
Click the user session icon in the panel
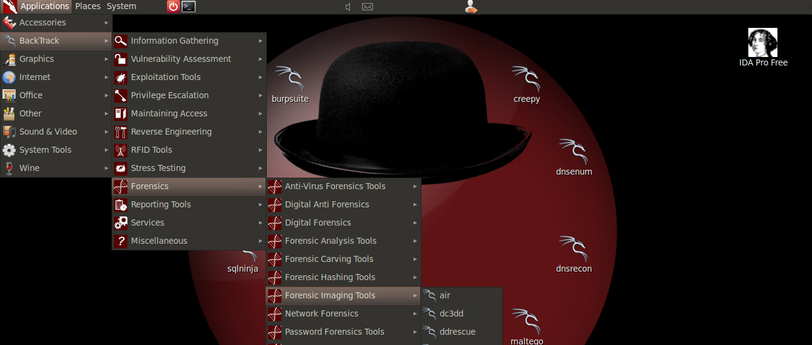(471, 7)
